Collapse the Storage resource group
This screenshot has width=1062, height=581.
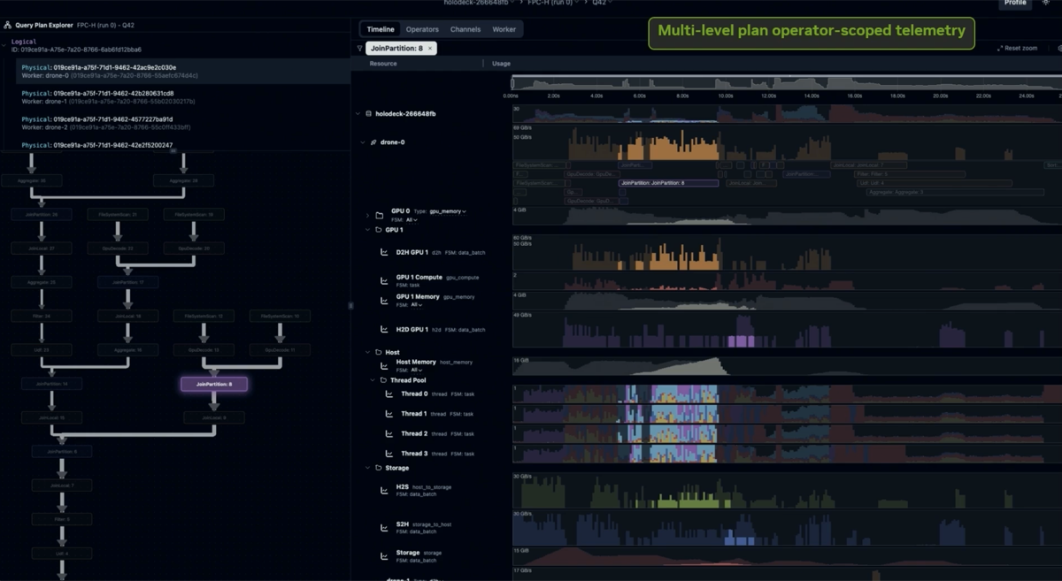367,468
